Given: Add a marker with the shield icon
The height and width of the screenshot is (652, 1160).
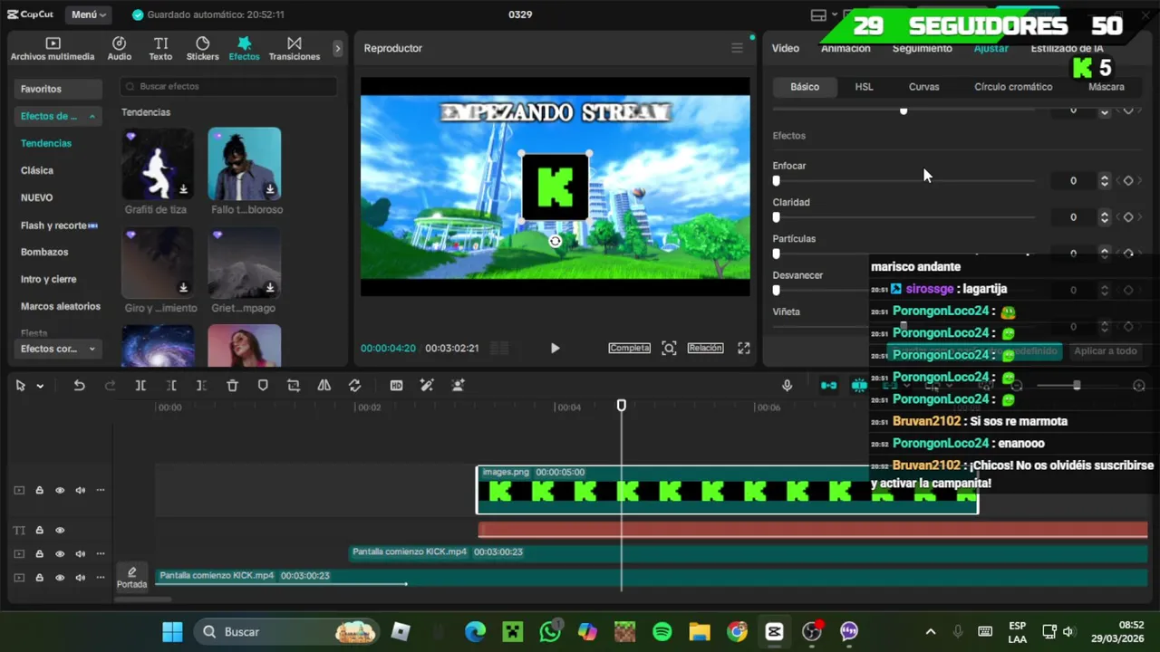Looking at the screenshot, I should 263,385.
